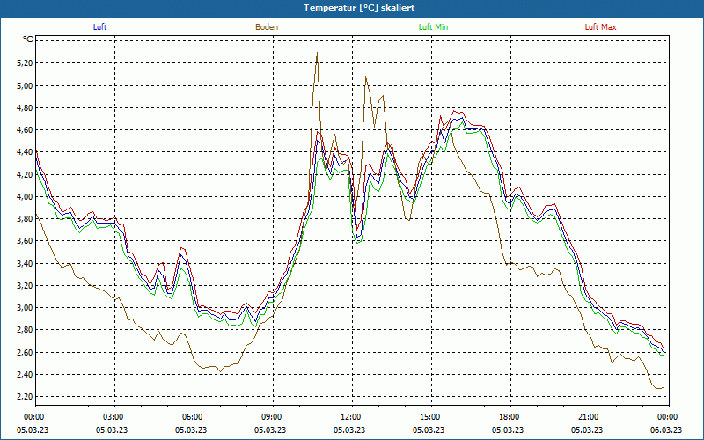Click the 12:00 time axis label

click(353, 417)
